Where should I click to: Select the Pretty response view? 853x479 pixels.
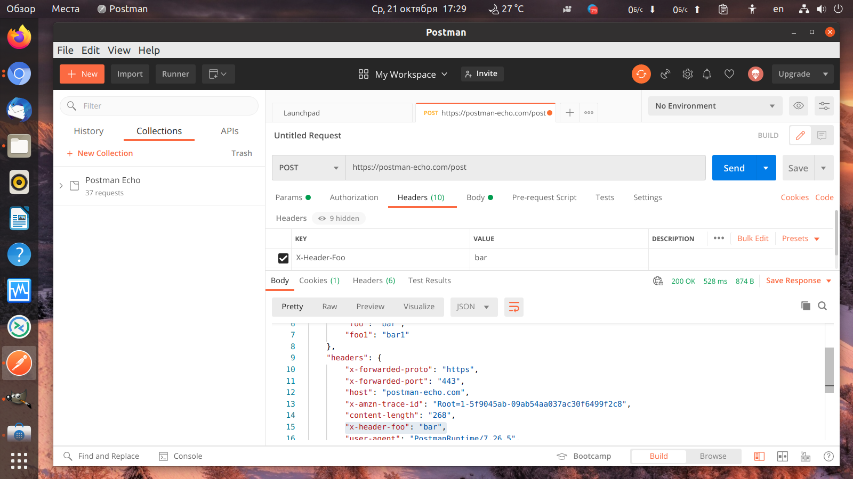292,307
